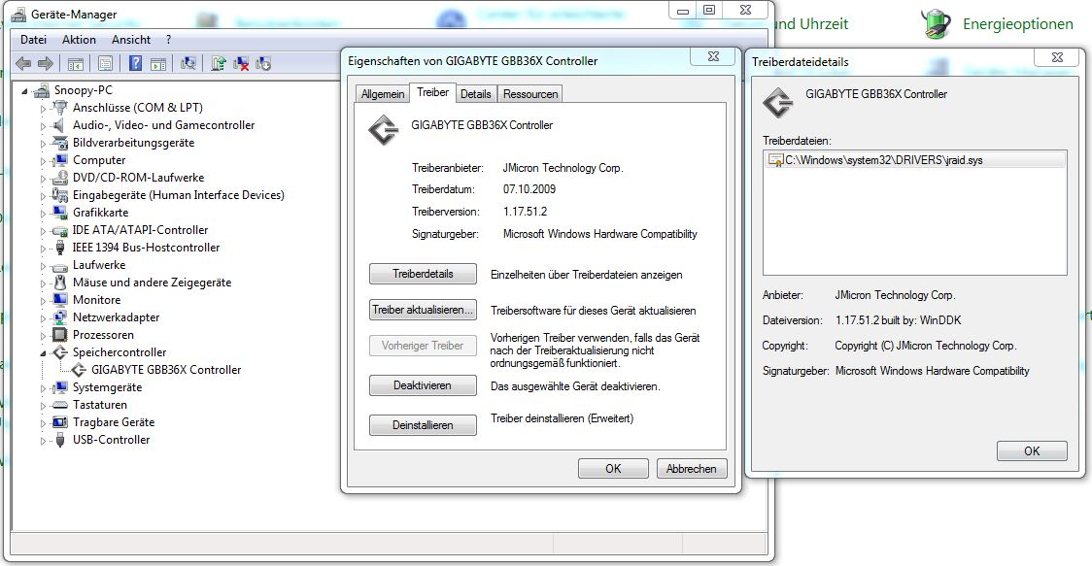Screen dimensions: 1092x566
Task: Open the properties sheet toolbar icon
Action: [105, 64]
